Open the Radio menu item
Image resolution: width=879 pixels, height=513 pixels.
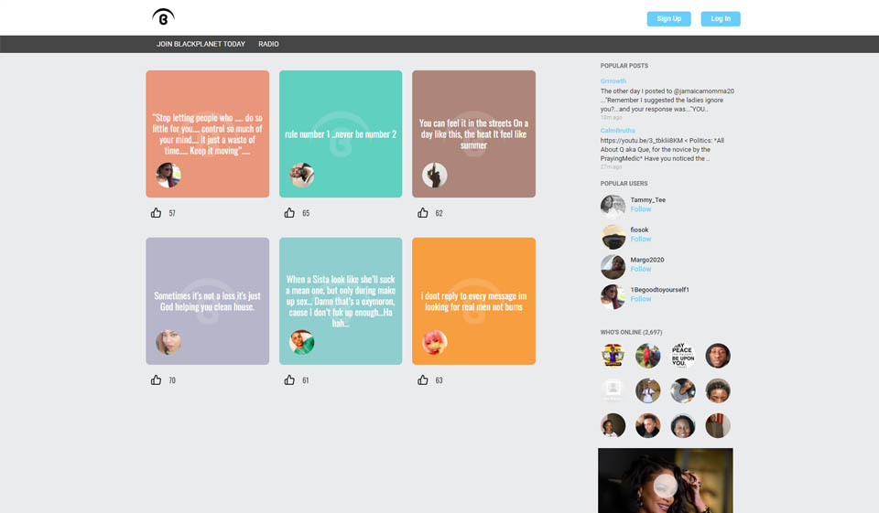point(268,44)
